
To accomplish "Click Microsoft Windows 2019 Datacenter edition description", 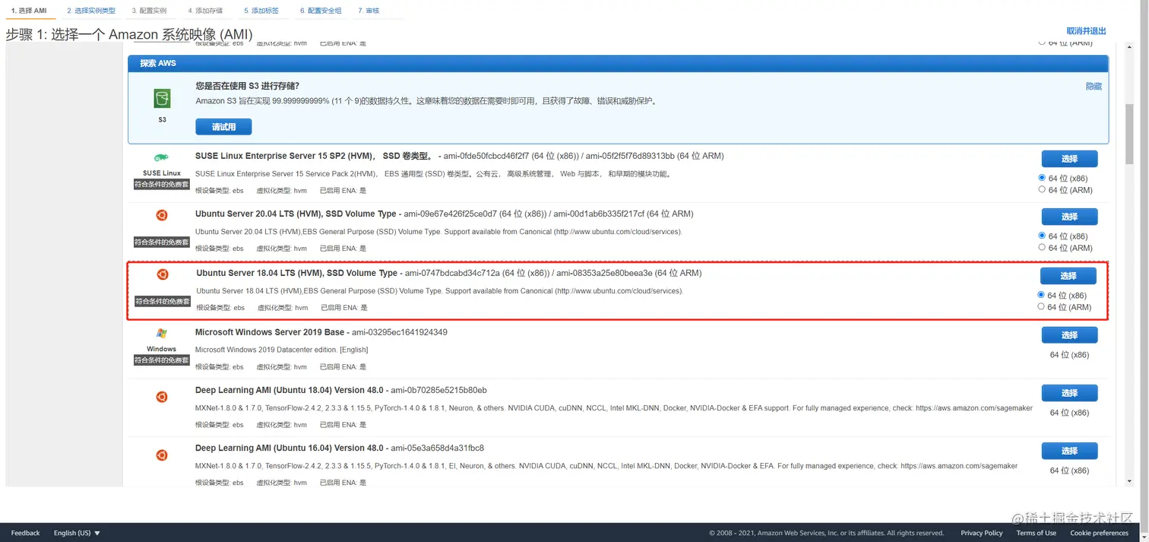I will coord(281,350).
